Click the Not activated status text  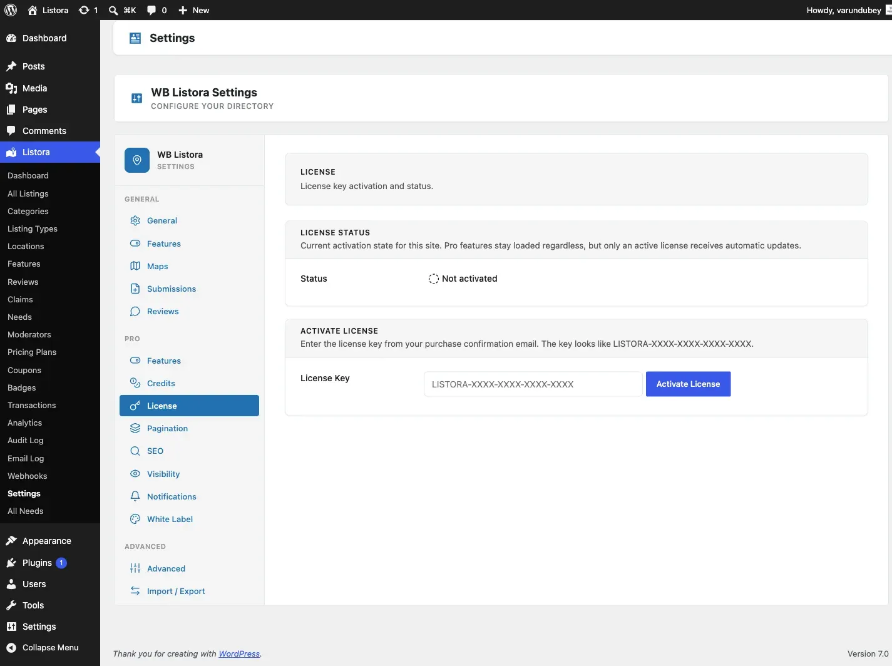click(x=469, y=279)
